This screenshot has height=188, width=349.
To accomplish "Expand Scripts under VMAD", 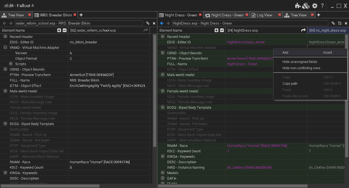I will pos(11,64).
